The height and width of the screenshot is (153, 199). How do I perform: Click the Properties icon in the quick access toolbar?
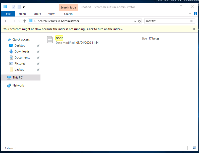pos(14,7)
